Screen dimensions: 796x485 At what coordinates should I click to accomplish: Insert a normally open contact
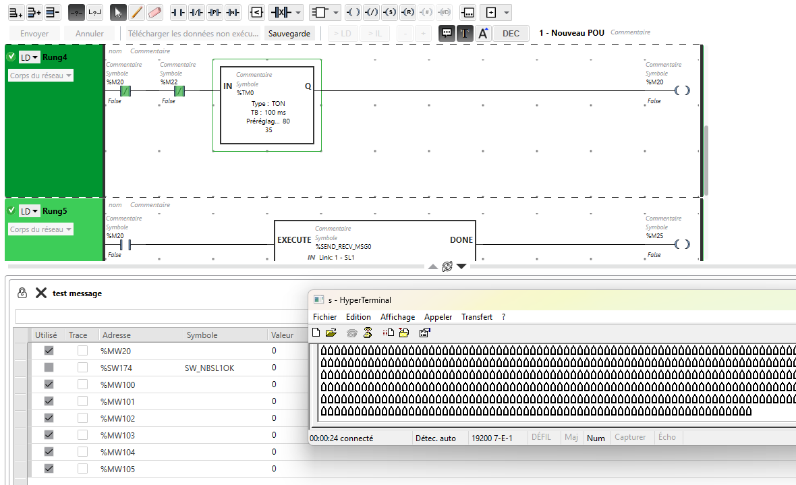(178, 12)
